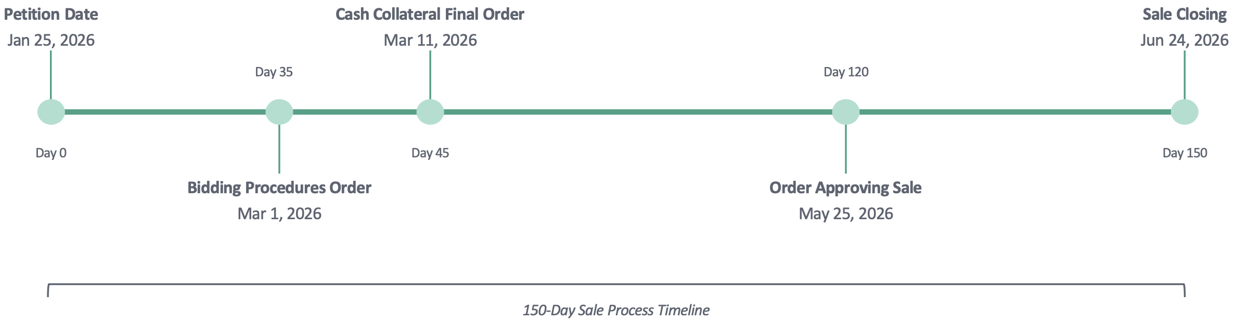
Task: Click the Petition Date milestone circle
Action: click(51, 112)
